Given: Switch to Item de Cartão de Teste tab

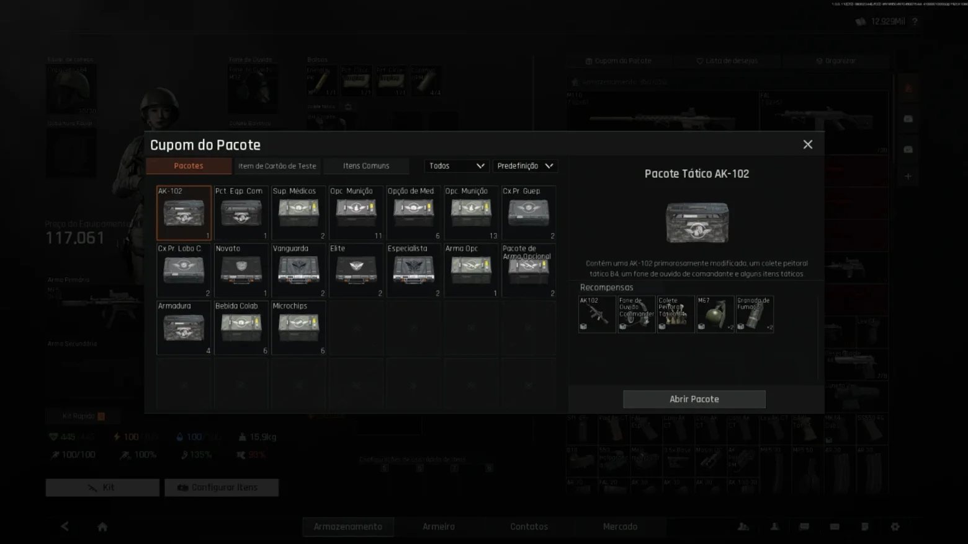Looking at the screenshot, I should (x=277, y=166).
